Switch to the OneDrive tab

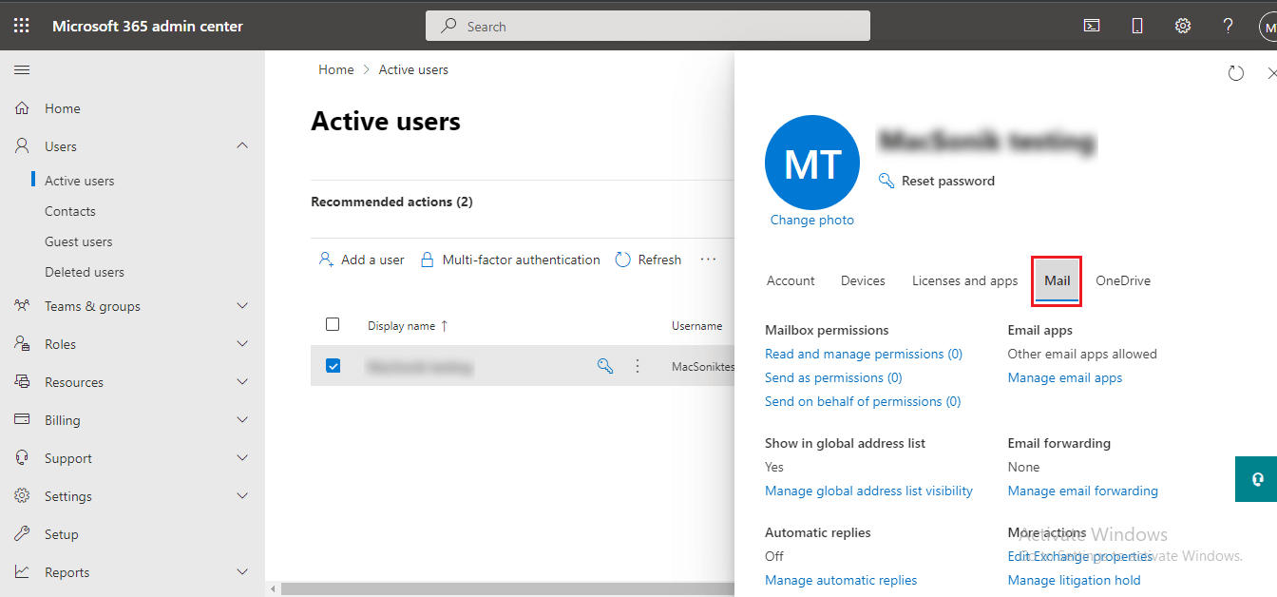1122,280
